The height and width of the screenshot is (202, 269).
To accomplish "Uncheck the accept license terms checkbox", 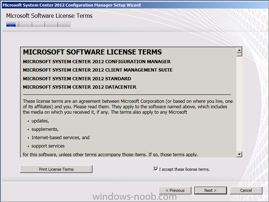I will pyautogui.click(x=156, y=169).
